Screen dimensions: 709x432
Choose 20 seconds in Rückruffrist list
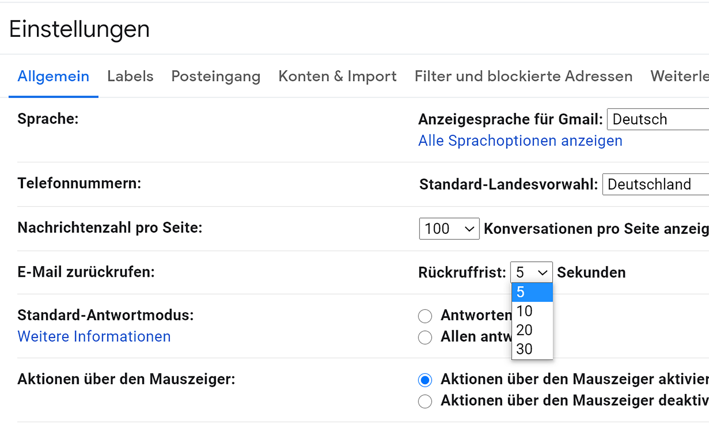(532, 330)
